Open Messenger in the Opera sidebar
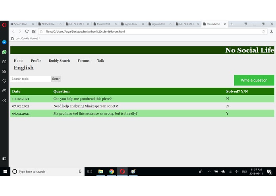Image resolution: width=276 pixels, height=196 pixels. 4,42
